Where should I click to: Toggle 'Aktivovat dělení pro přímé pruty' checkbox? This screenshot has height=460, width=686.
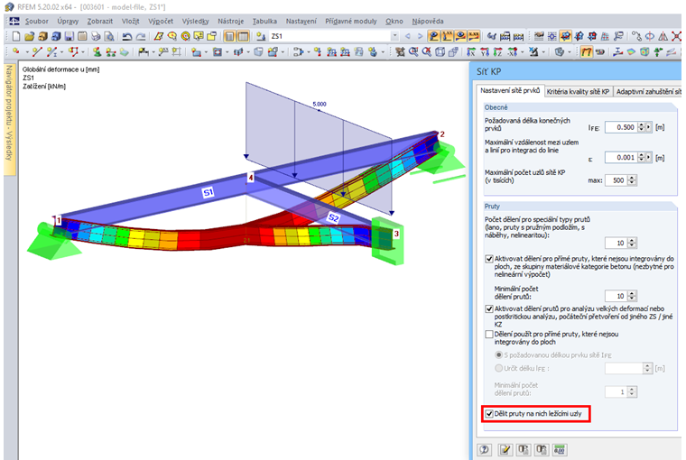(489, 259)
